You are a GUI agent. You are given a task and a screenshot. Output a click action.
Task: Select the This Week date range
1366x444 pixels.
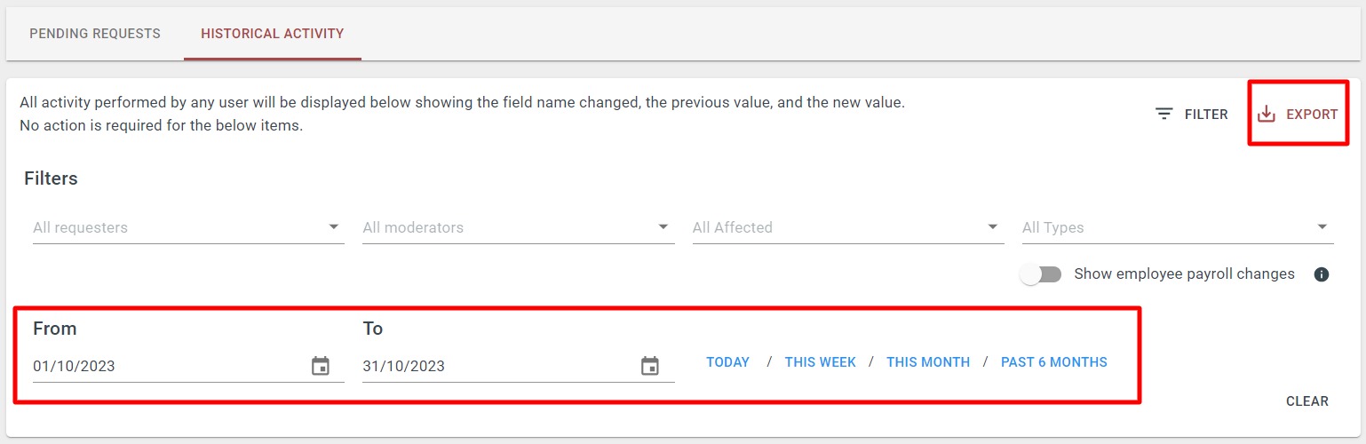tap(821, 362)
